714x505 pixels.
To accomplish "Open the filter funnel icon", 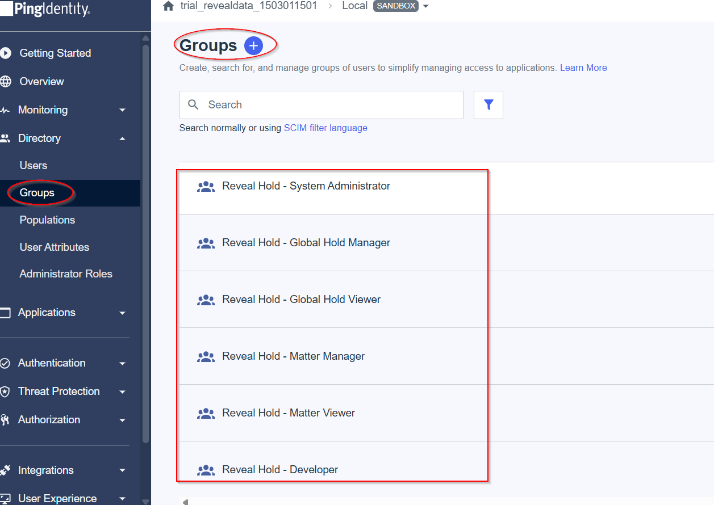I will tap(488, 105).
